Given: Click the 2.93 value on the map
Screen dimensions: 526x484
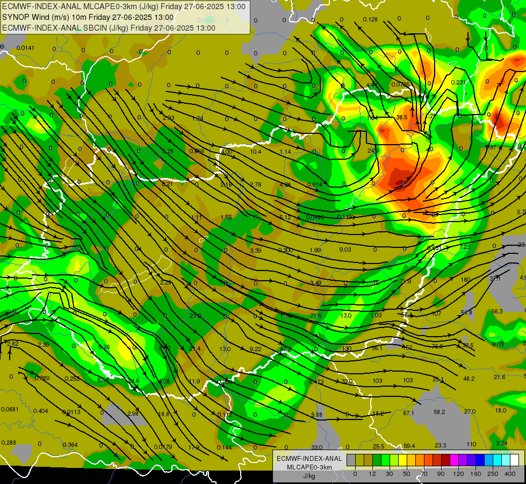Looking at the screenshot, I should tap(169, 118).
